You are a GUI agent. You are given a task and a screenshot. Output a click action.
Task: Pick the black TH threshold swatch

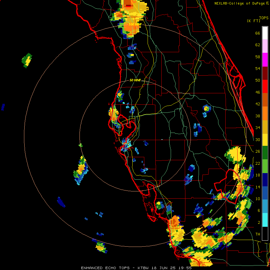(265, 233)
